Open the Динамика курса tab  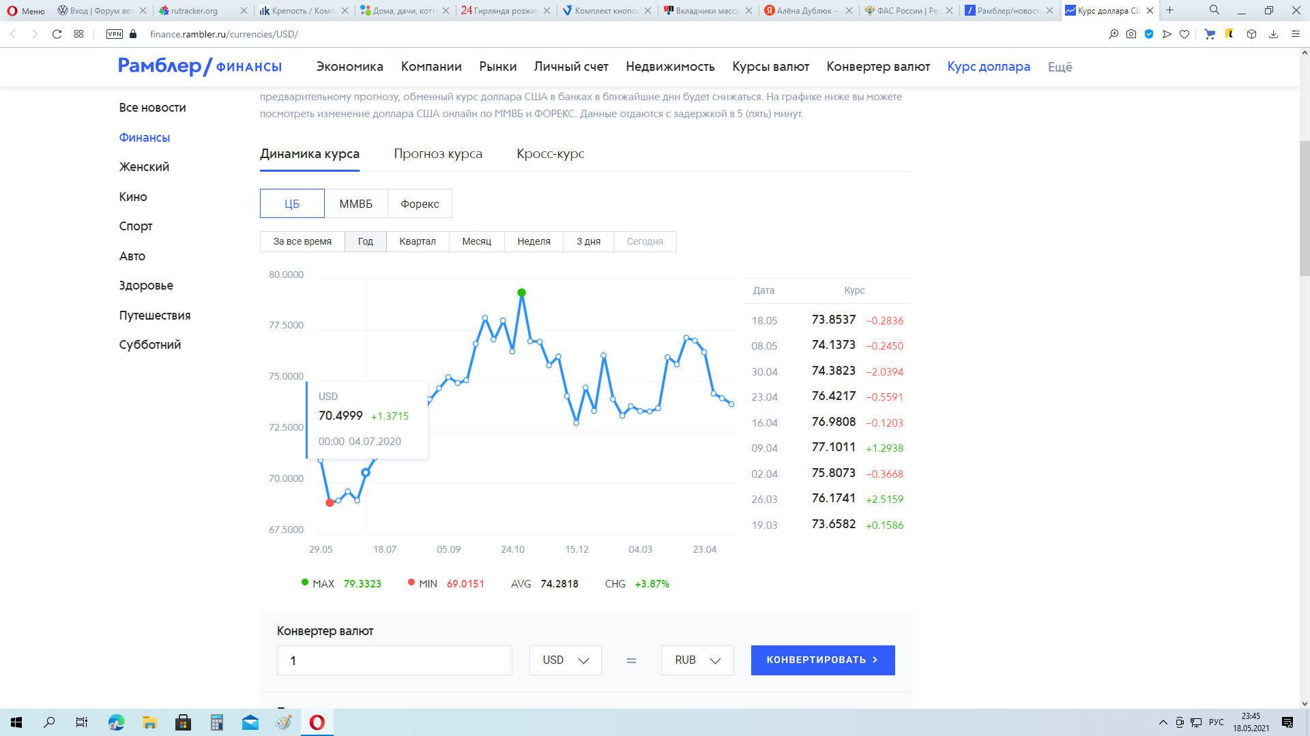coord(310,154)
